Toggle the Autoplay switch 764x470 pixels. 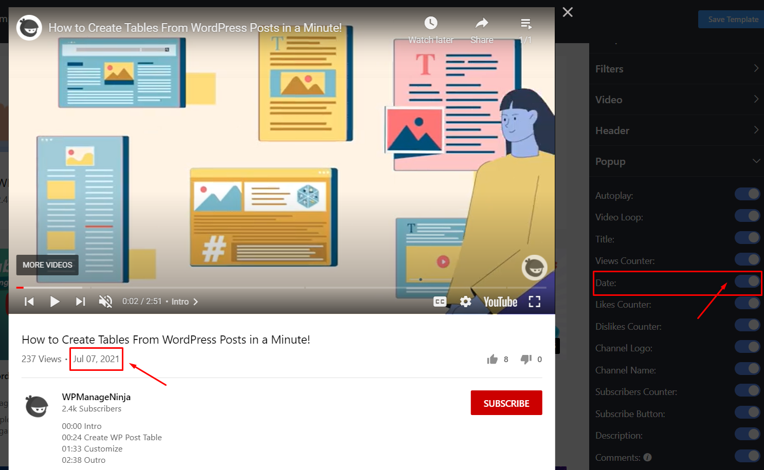point(748,194)
